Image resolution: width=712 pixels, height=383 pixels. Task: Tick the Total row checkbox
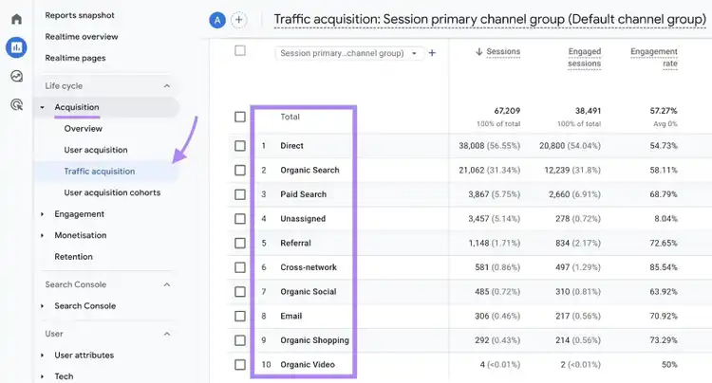(x=240, y=117)
